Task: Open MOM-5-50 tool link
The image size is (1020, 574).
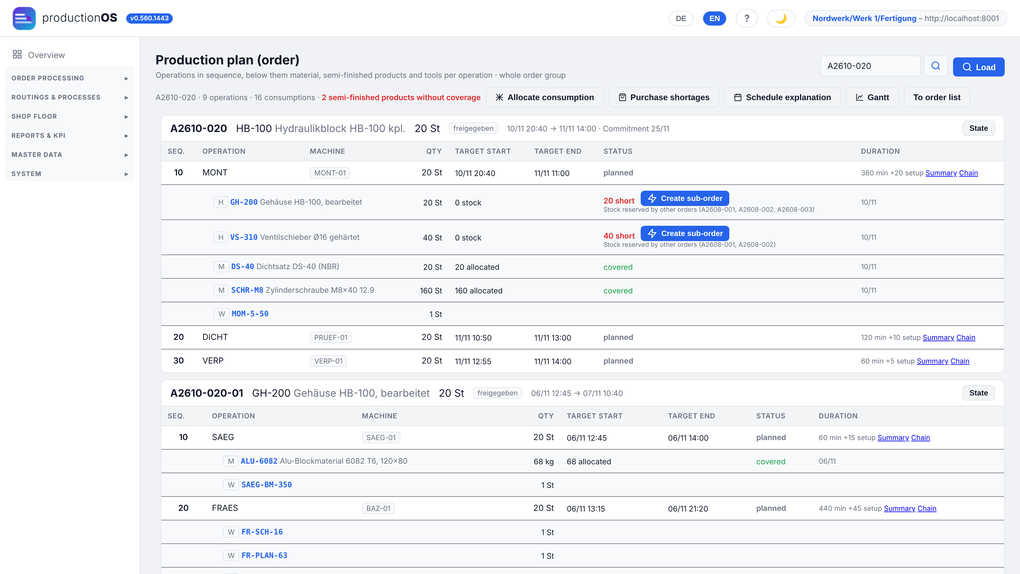Action: coord(250,314)
